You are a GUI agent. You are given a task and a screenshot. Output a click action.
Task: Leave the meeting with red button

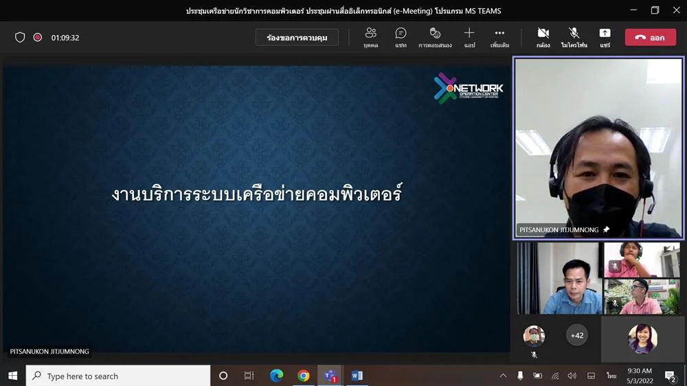click(x=650, y=38)
